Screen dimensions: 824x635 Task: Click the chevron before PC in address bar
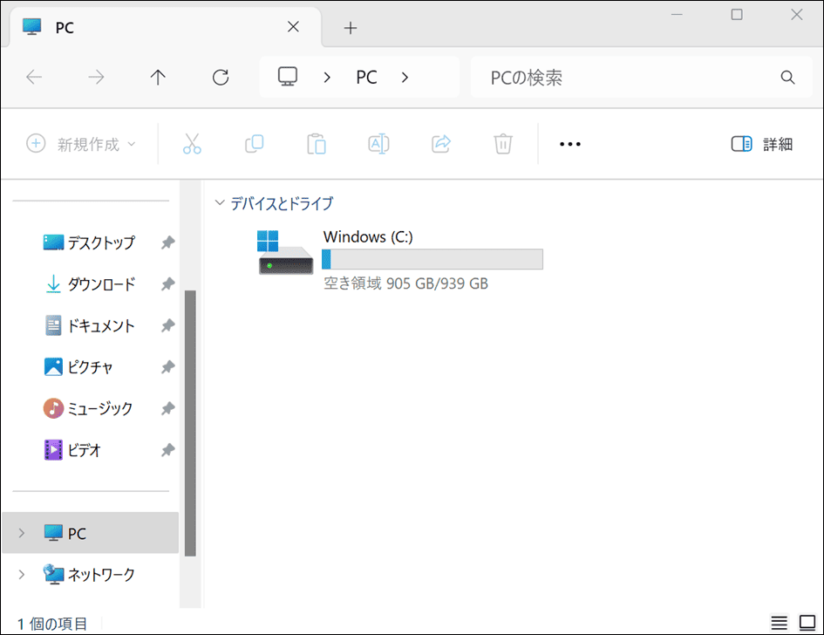[327, 78]
